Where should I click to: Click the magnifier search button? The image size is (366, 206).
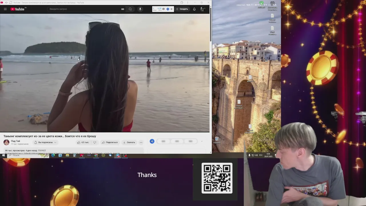coord(130,9)
